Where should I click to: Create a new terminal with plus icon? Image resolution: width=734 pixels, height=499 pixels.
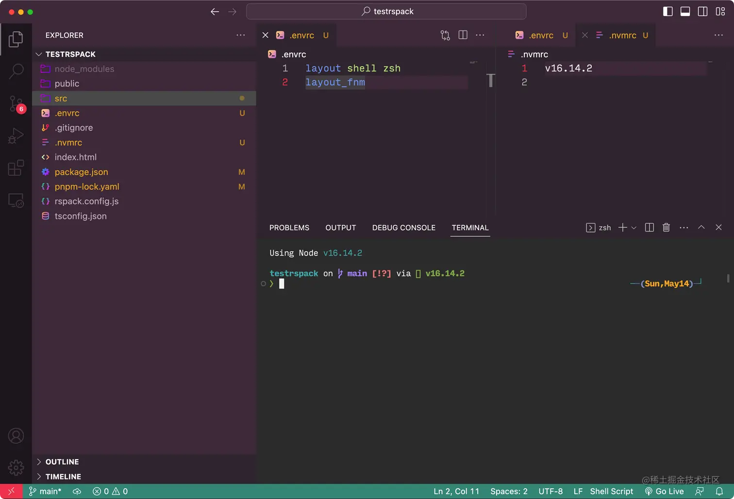[x=623, y=228]
